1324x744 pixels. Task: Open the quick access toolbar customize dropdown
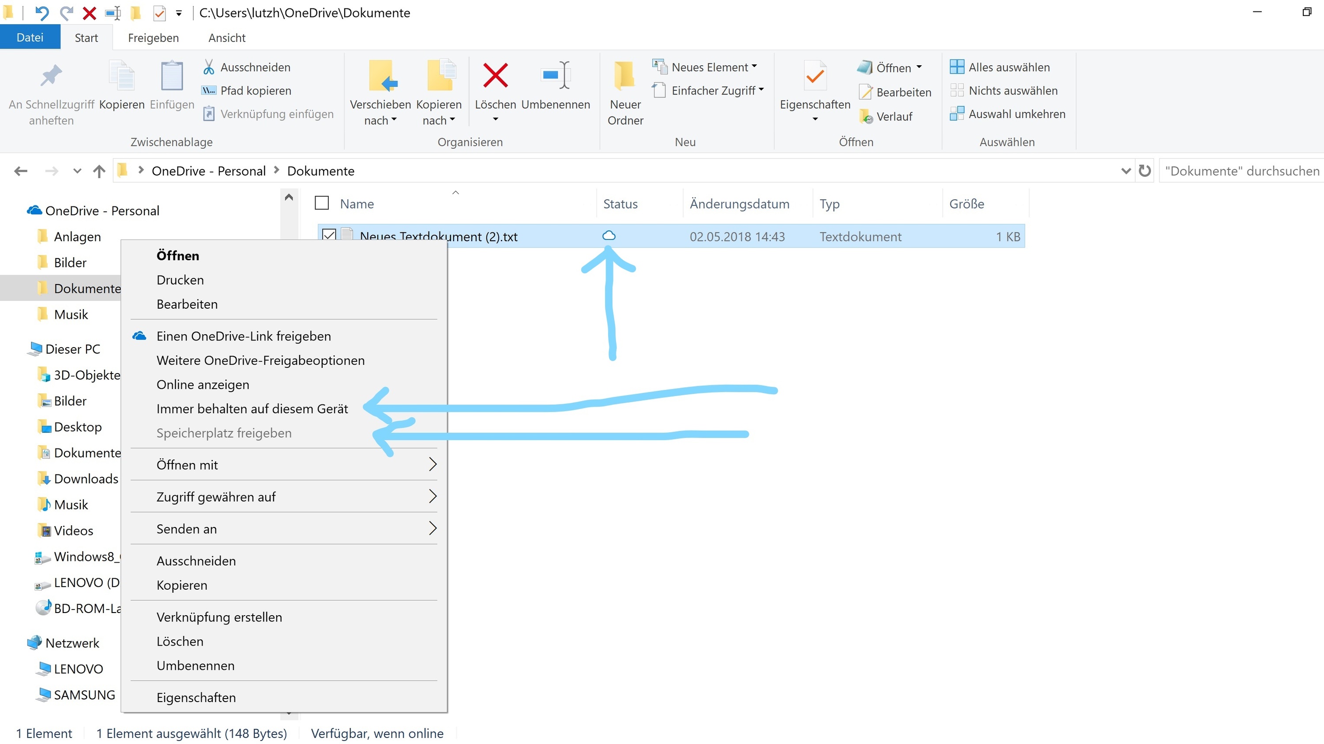pos(179,13)
